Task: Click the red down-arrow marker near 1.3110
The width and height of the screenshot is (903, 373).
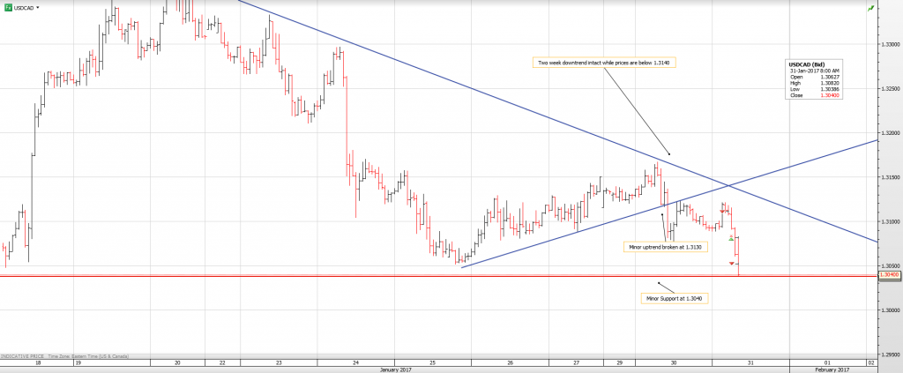Action: pyautogui.click(x=724, y=211)
